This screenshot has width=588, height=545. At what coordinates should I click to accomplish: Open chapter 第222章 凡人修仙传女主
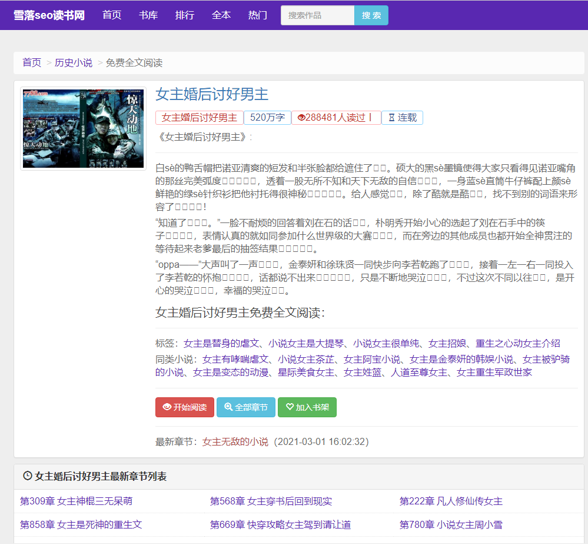point(451,501)
